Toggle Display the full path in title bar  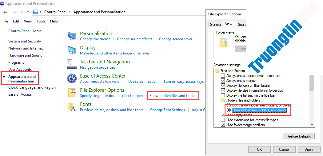[x=223, y=95]
